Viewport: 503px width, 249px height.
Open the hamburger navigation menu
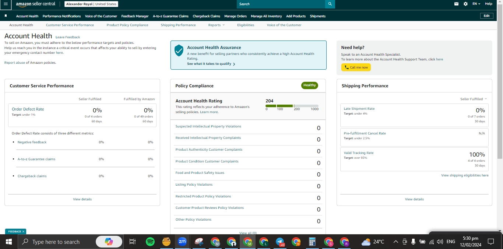click(x=6, y=4)
